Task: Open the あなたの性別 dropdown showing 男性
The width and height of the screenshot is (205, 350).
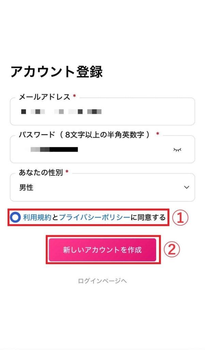Action: pyautogui.click(x=102, y=187)
